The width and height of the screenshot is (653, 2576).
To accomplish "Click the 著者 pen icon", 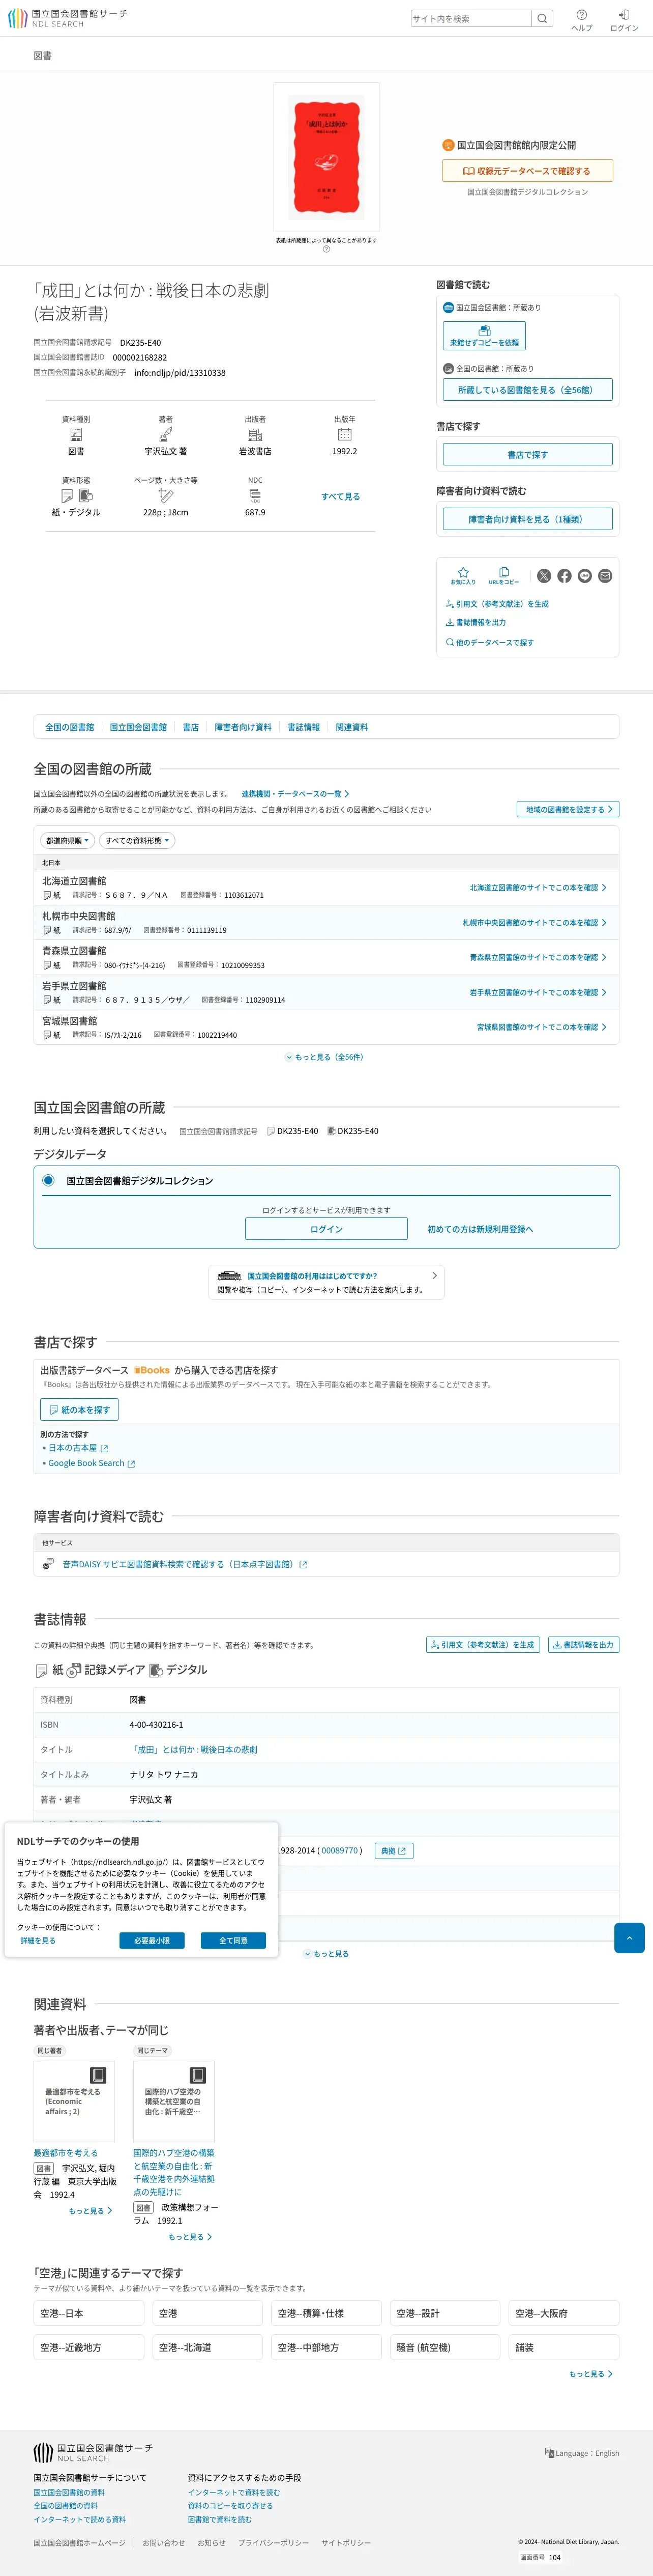I will click(x=166, y=435).
